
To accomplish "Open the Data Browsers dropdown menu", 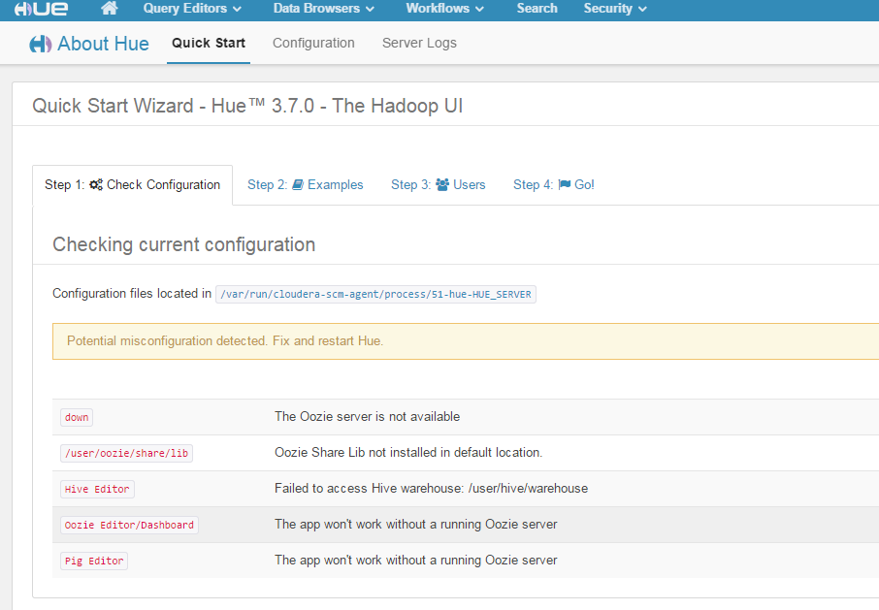I will (x=323, y=9).
